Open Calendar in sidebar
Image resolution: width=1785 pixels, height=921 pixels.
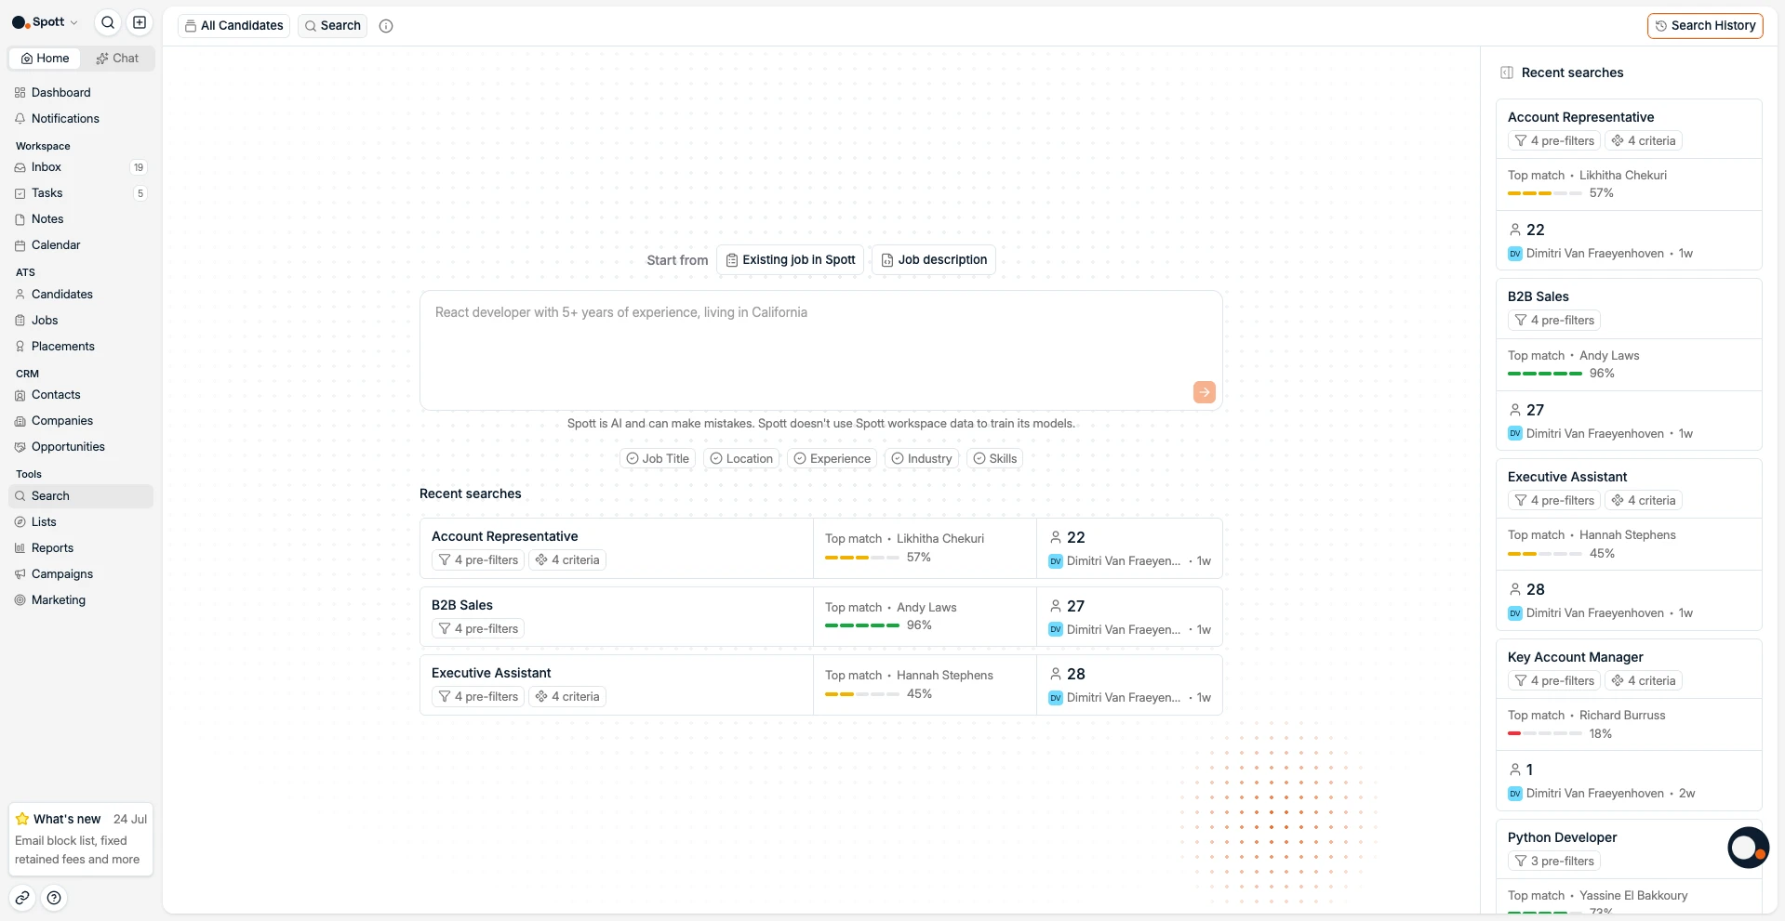pyautogui.click(x=81, y=245)
